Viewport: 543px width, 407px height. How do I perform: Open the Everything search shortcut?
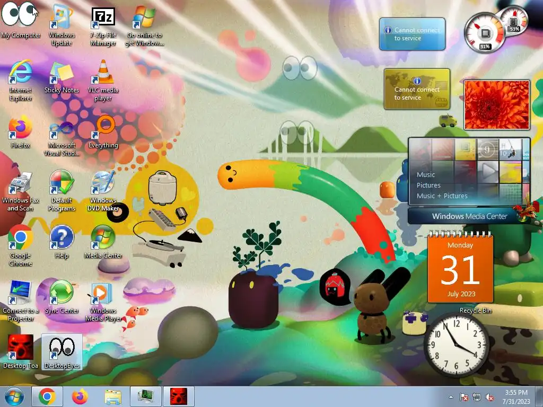[103, 132]
